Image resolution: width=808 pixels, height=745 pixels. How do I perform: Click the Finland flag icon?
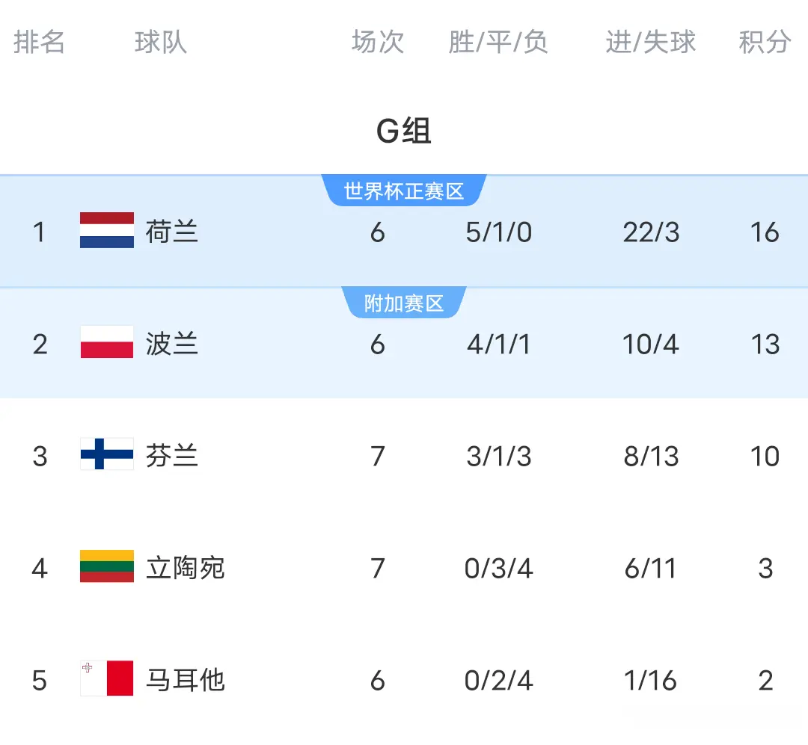pyautogui.click(x=105, y=456)
